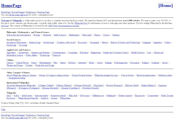Open Astronomy and Astrophysics category

pos(19,35)
